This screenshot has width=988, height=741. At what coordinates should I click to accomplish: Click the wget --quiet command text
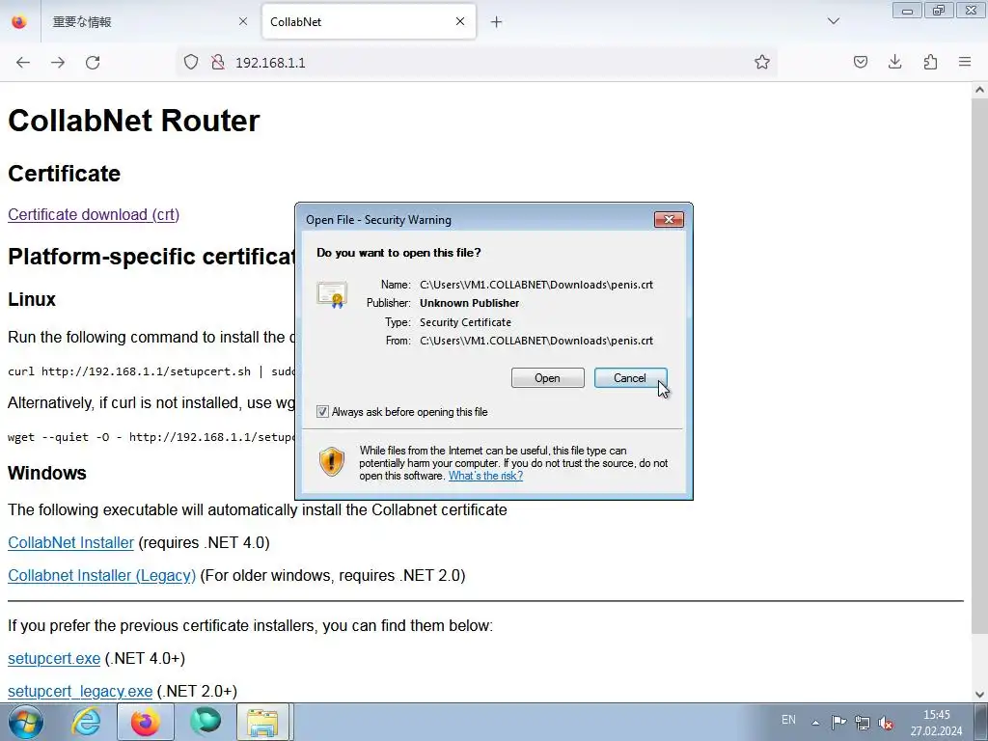[x=151, y=437]
